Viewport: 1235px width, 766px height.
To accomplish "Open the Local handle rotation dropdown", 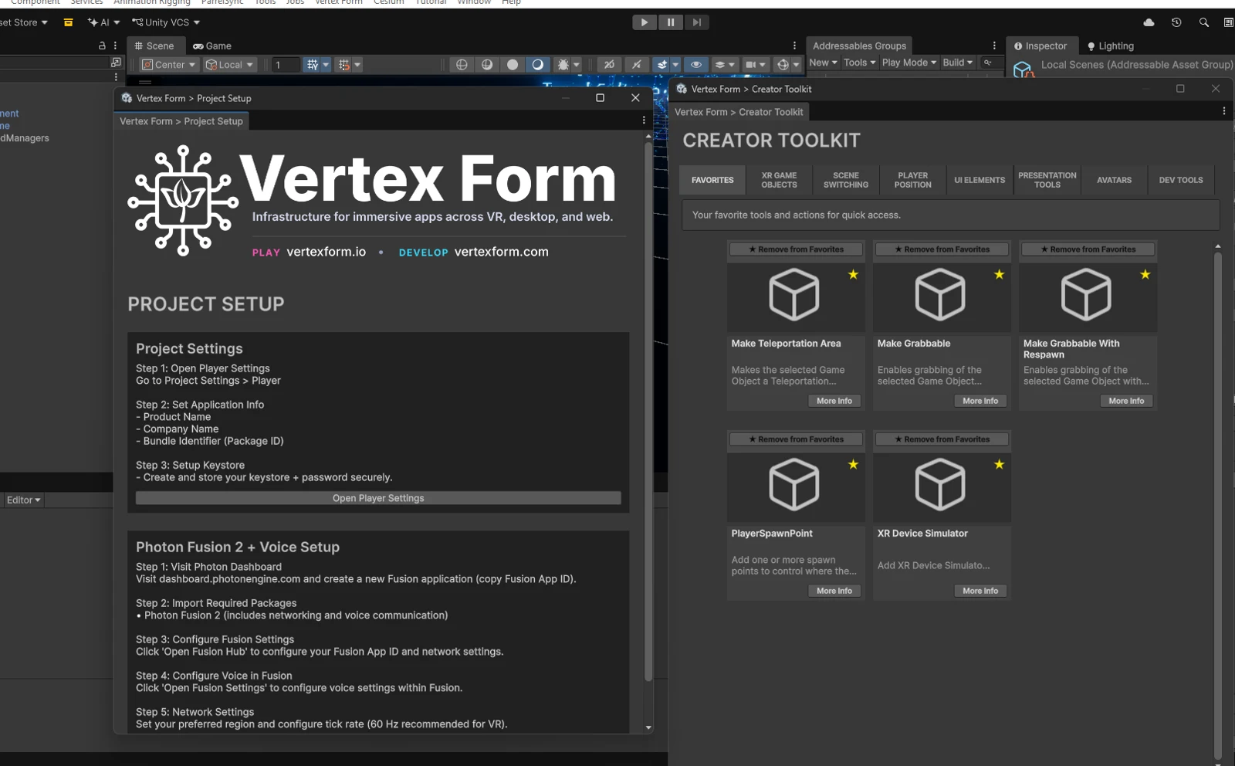I will (x=228, y=65).
